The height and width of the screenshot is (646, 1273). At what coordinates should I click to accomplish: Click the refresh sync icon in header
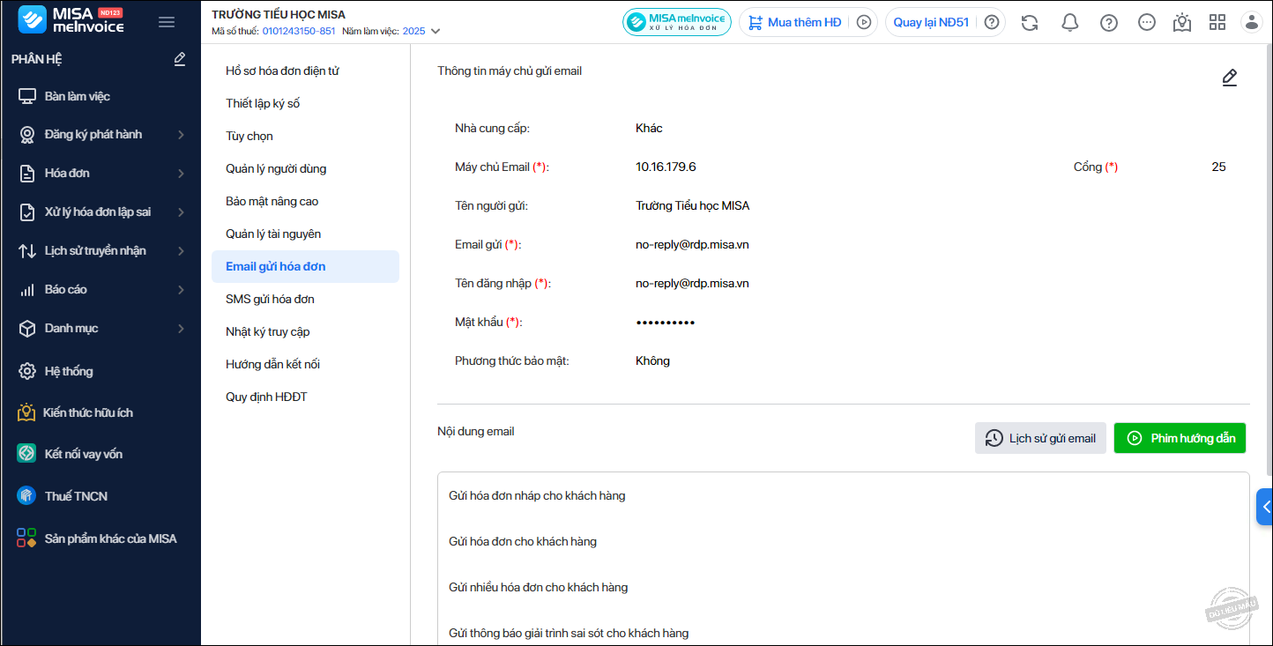tap(1030, 22)
